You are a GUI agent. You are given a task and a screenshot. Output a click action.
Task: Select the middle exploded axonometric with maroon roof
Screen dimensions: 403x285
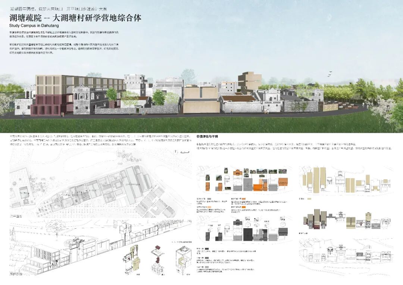[158, 260]
